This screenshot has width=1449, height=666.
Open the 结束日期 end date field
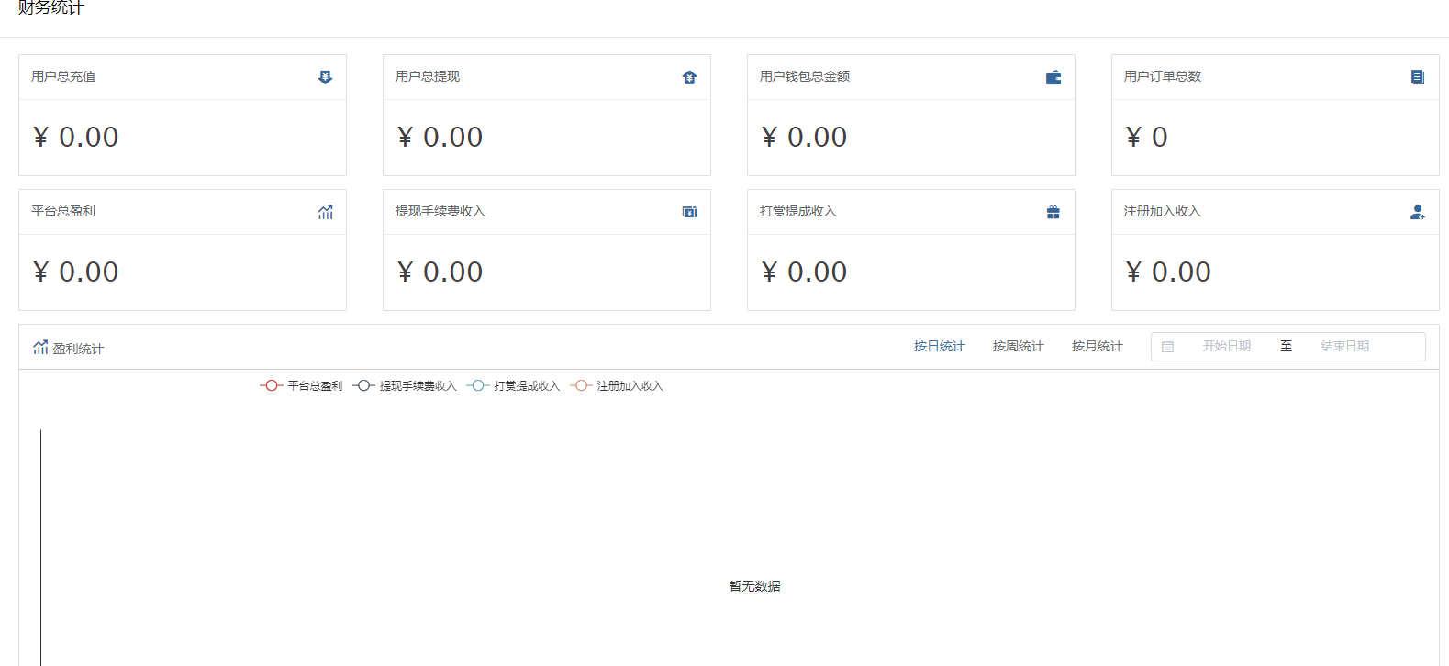click(1344, 347)
